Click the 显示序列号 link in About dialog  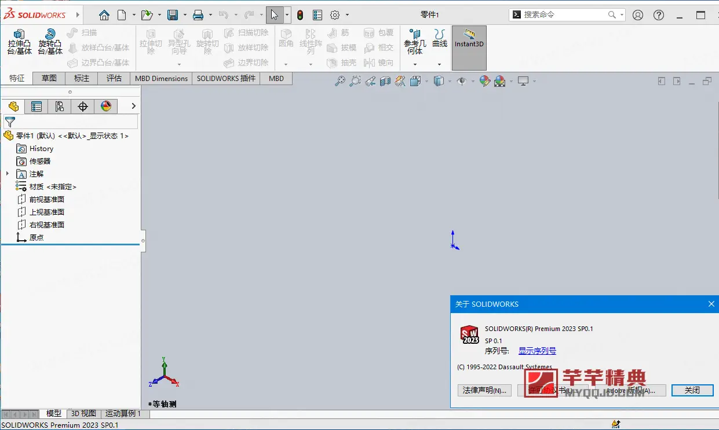[x=537, y=351]
